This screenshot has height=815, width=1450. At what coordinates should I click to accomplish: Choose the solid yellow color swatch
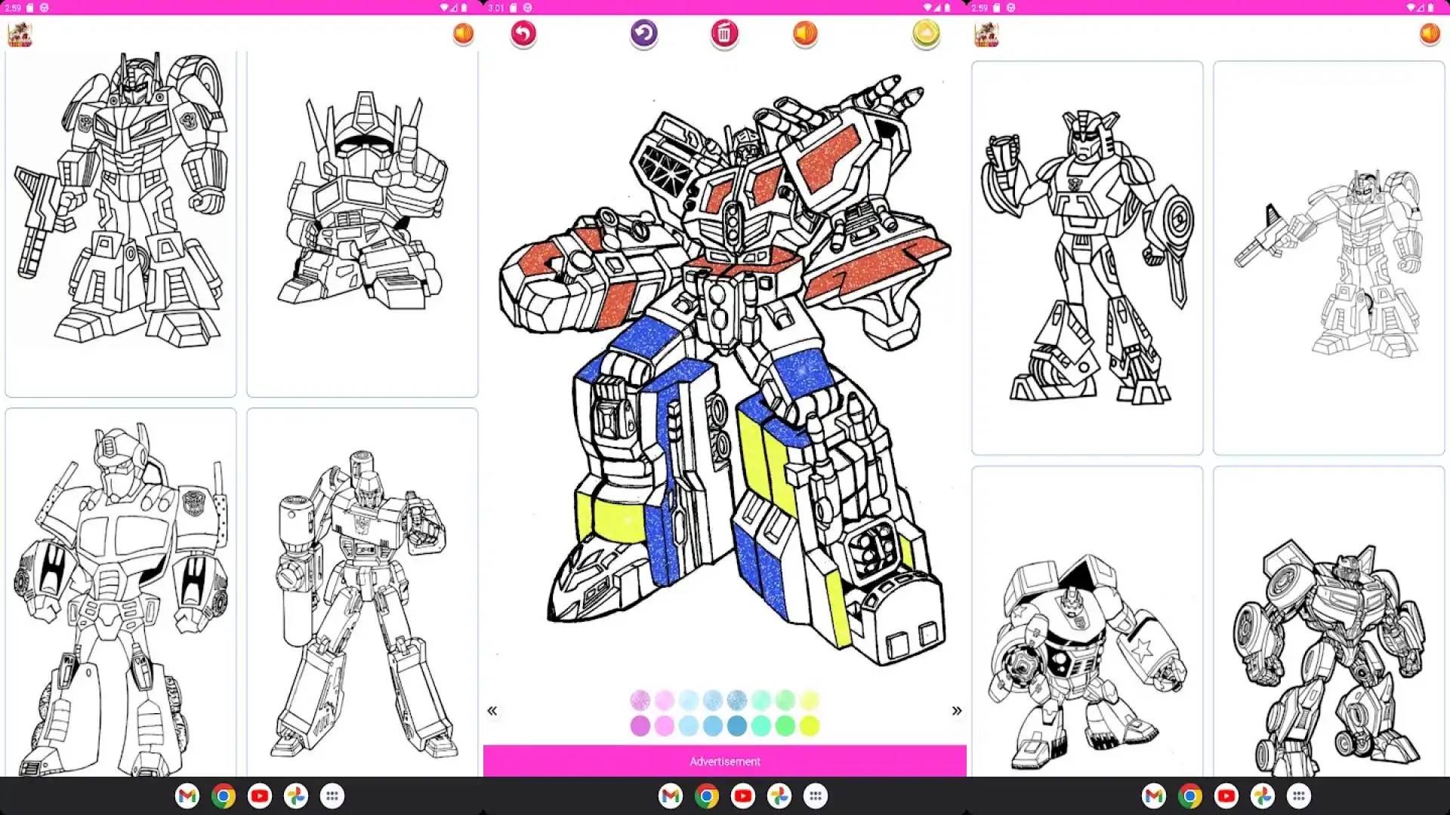tap(810, 726)
